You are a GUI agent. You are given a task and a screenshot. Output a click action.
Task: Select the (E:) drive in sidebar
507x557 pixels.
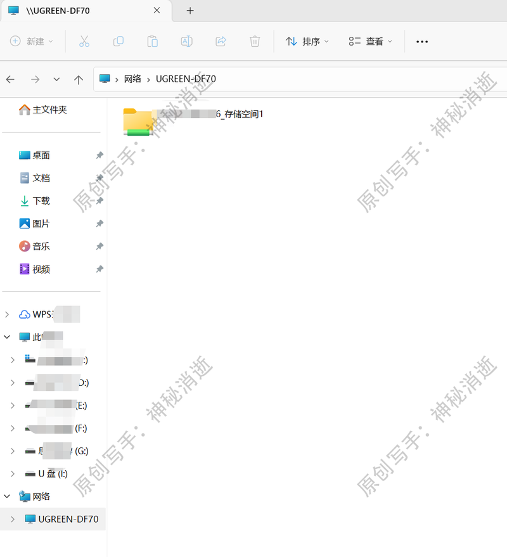[56, 406]
